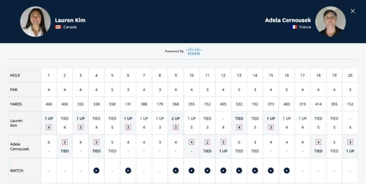Play the hole 10 watch video
Viewport: 366px width, 184px height.
(x=192, y=171)
